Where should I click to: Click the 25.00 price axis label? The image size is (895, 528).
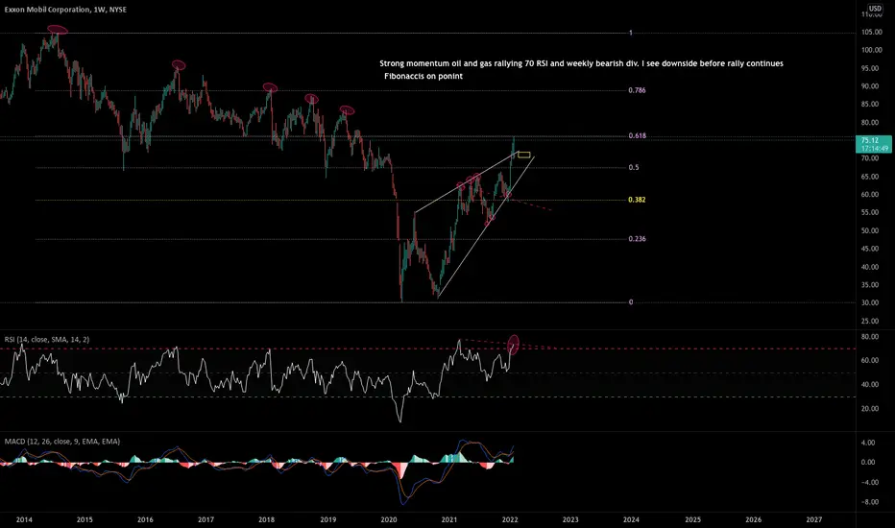coord(872,322)
